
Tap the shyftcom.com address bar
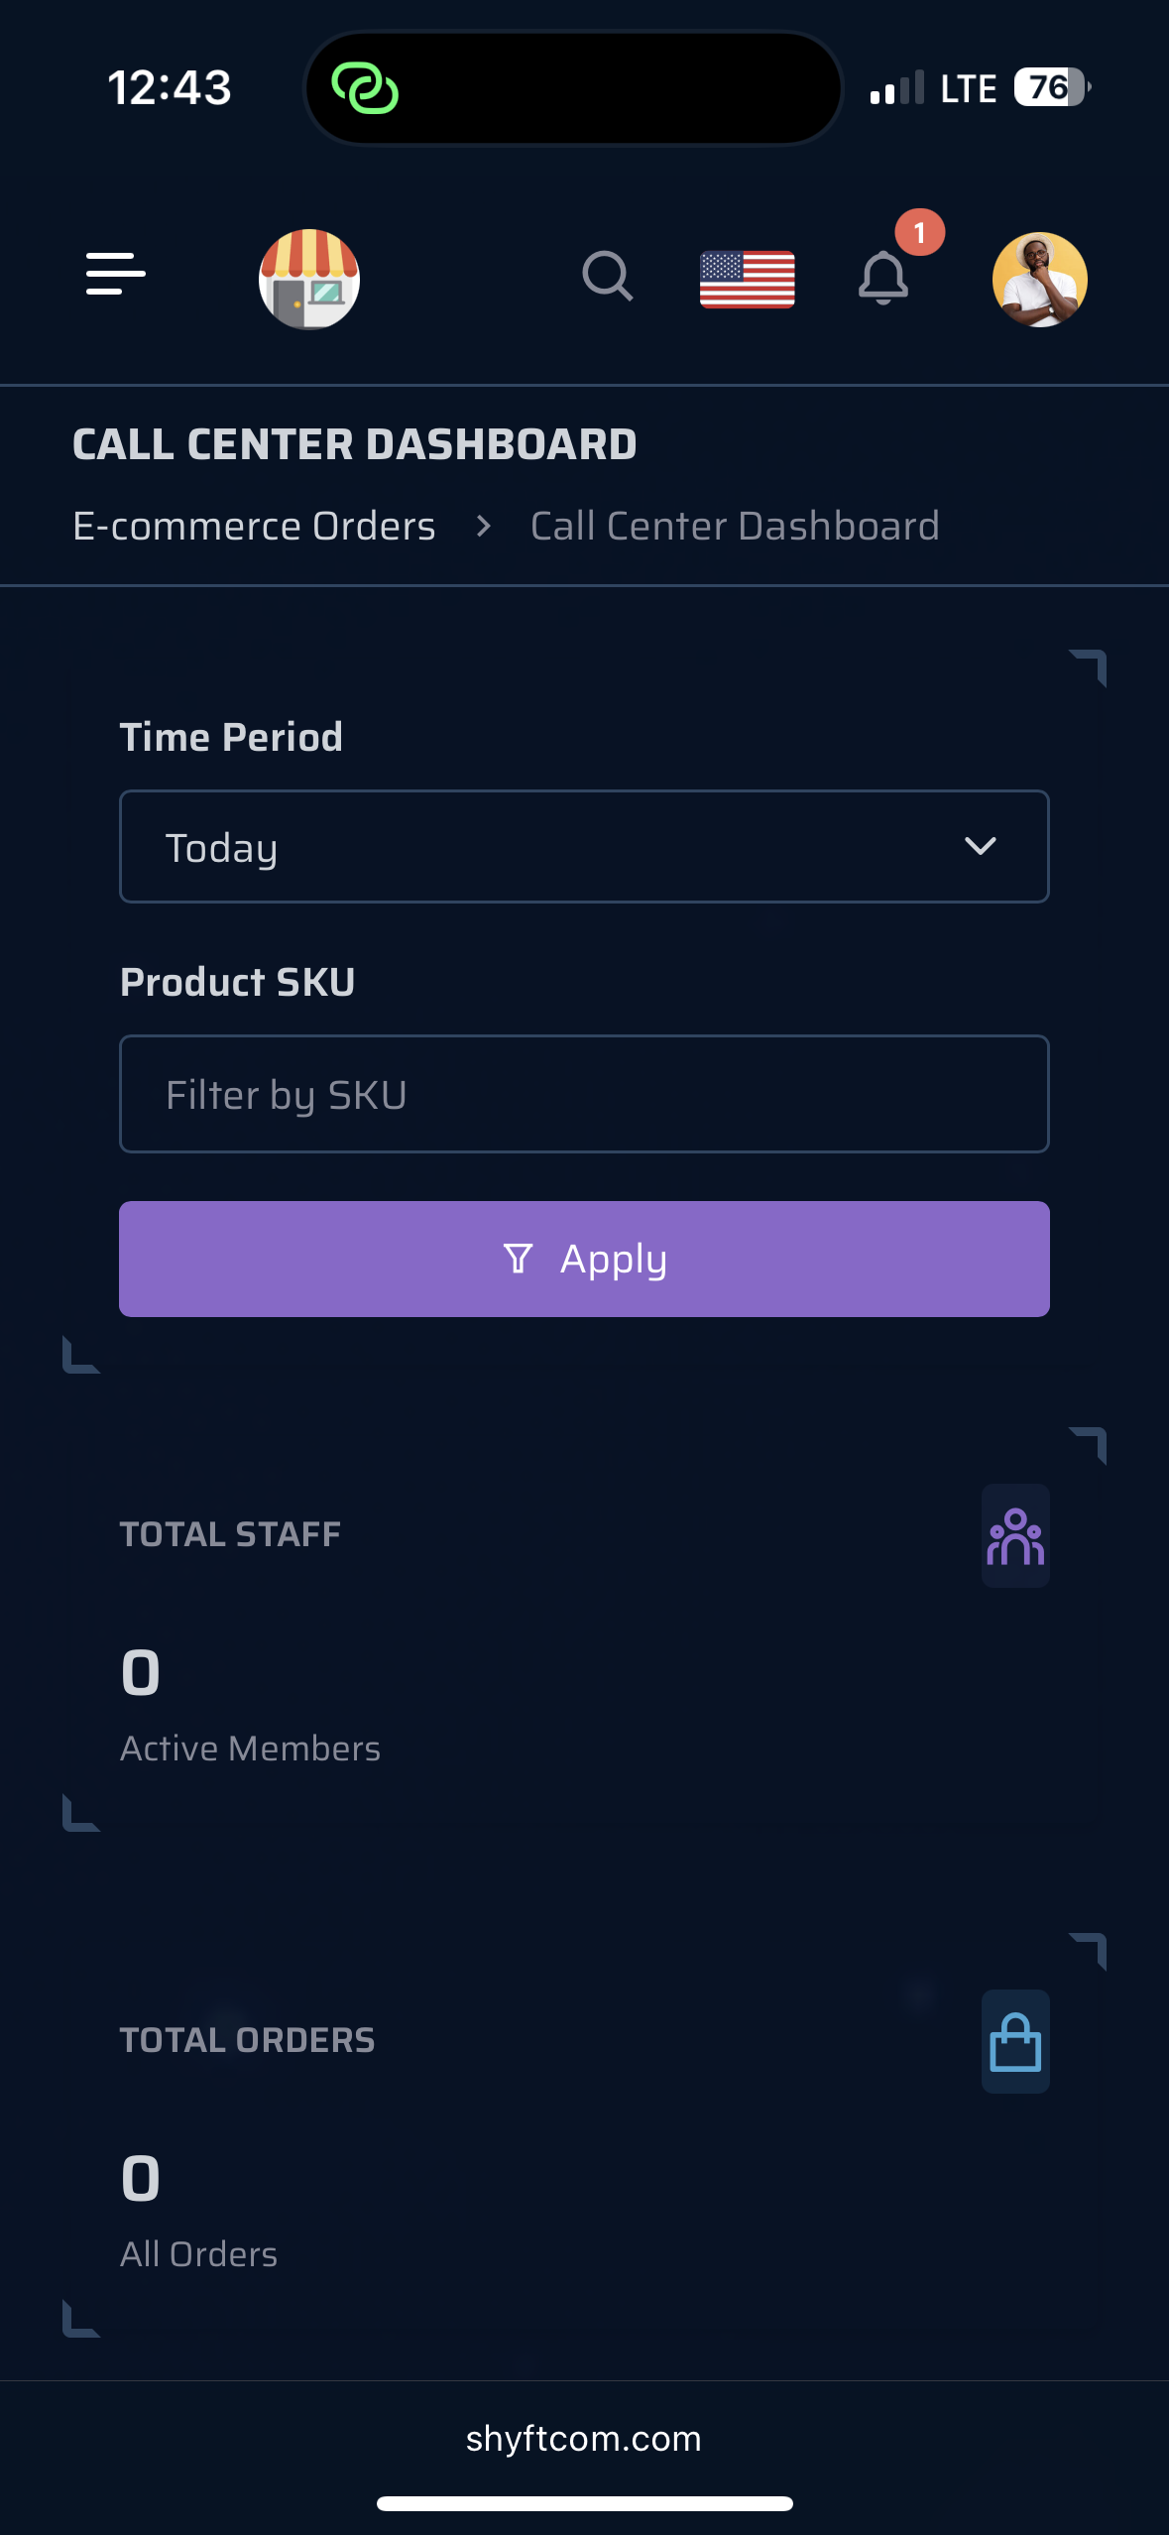[584, 2438]
